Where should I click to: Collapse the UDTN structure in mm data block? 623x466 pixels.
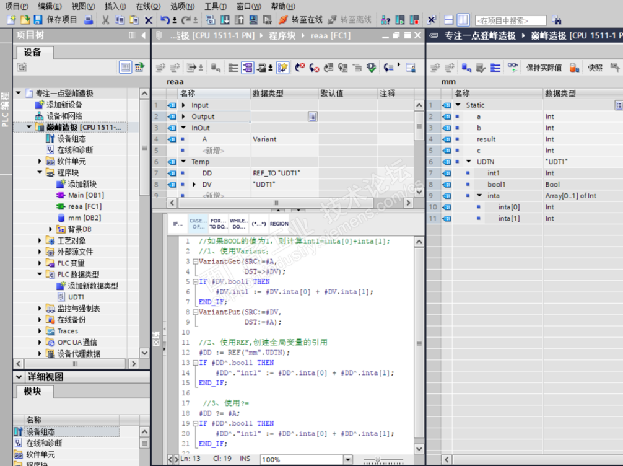tap(469, 162)
